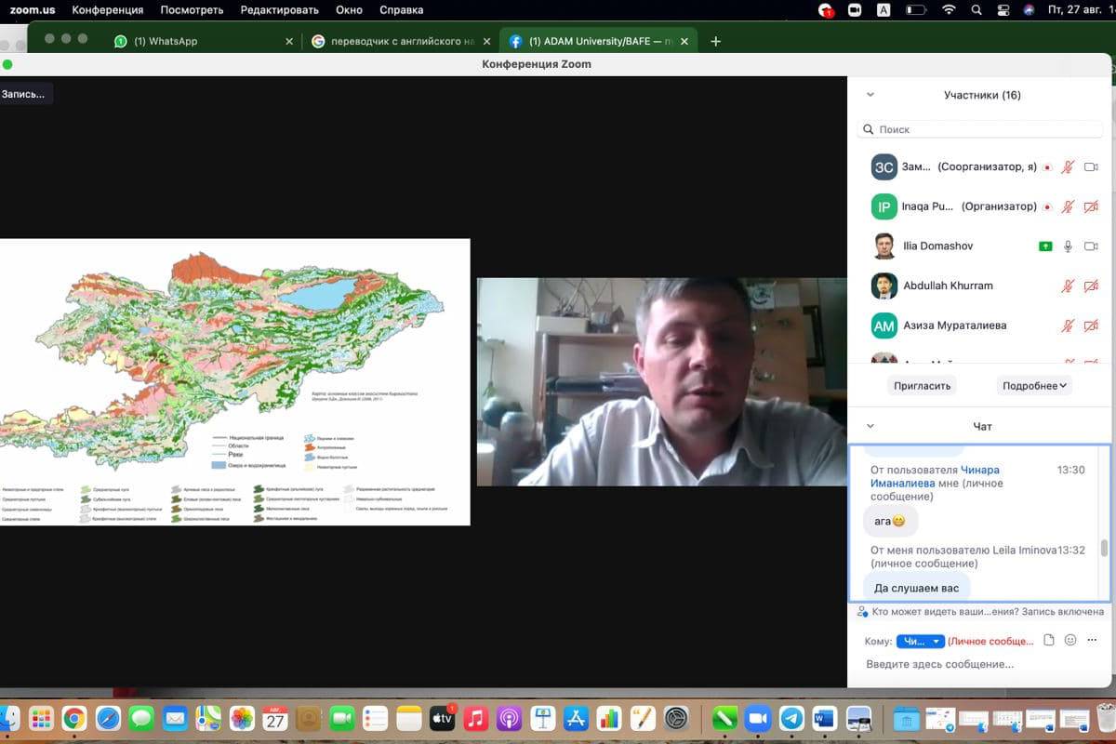
Task: Unmute Abdullah Khurram's microphone
Action: [1069, 286]
